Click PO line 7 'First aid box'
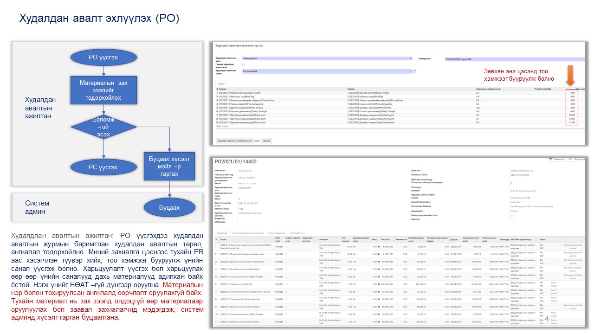 coord(399,292)
